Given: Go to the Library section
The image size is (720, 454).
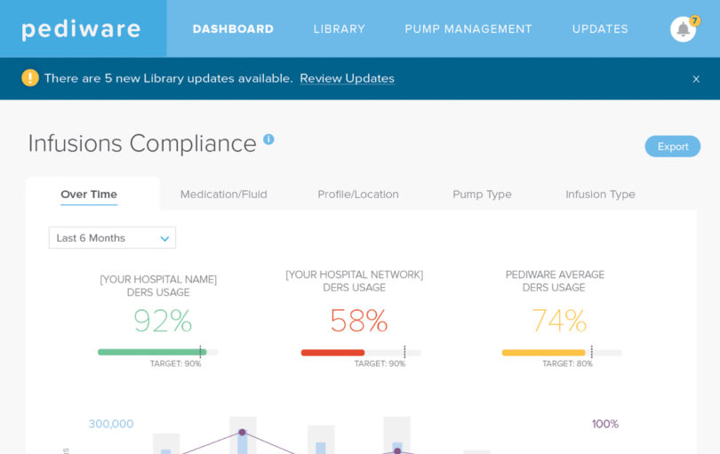Looking at the screenshot, I should (339, 29).
